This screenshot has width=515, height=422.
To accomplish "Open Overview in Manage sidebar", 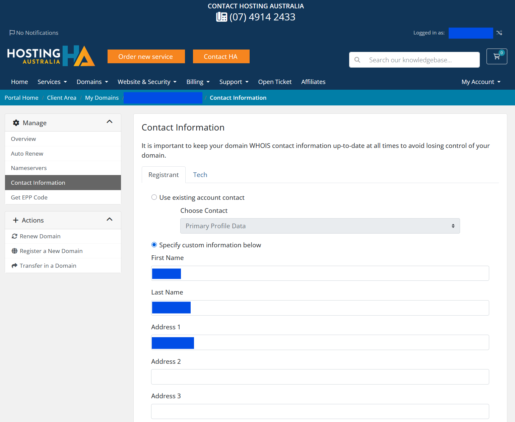I will tap(63, 139).
